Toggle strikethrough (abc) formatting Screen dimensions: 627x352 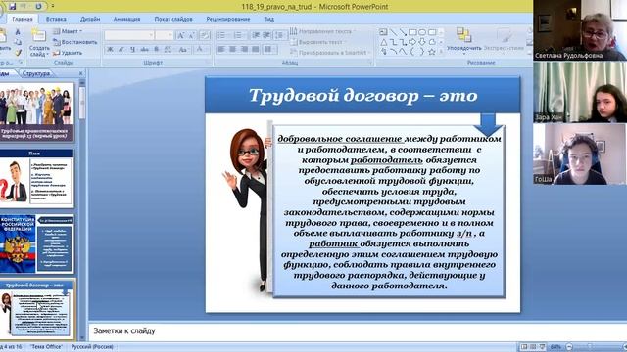(144, 50)
